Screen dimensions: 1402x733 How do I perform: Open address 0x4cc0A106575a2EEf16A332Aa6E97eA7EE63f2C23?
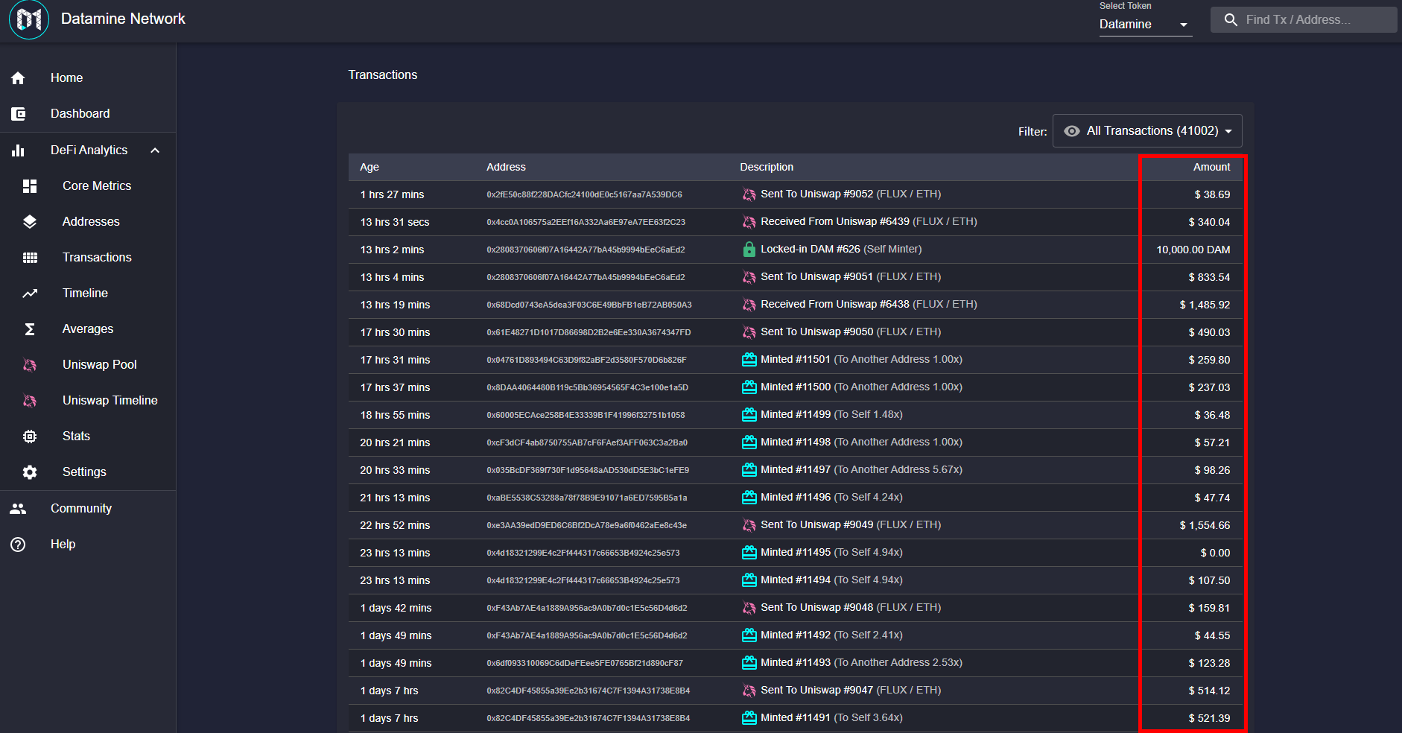586,222
